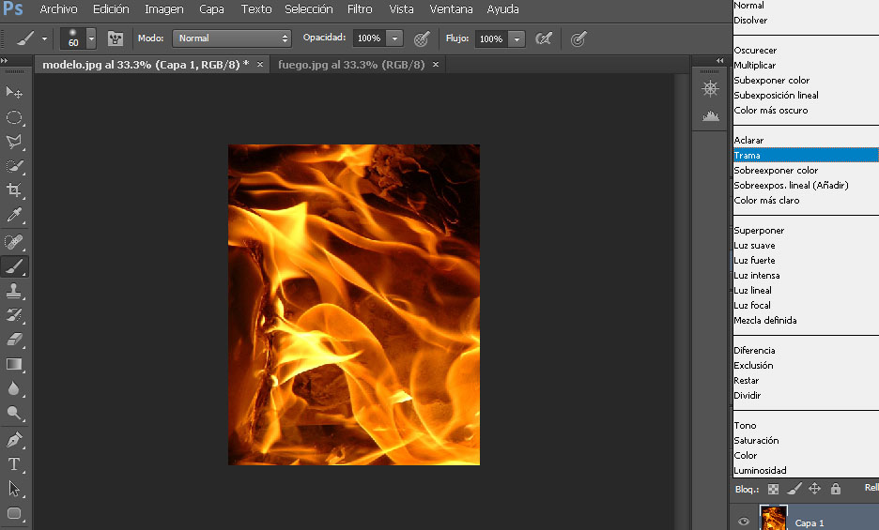The height and width of the screenshot is (530, 879).
Task: Toggle lock transparent pixels for layer
Action: 773,489
